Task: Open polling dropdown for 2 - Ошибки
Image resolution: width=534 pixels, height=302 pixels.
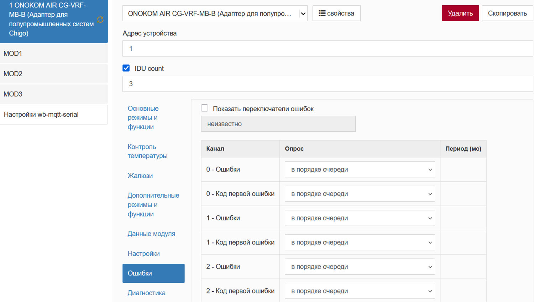Action: coord(360,267)
